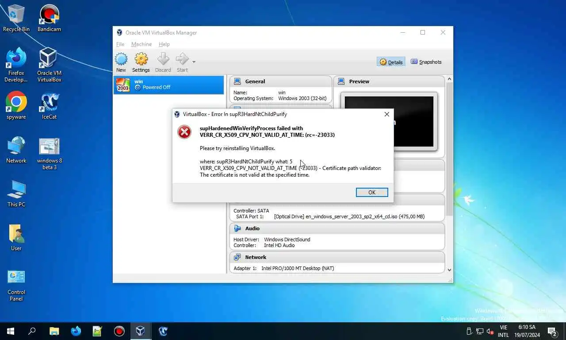566x340 pixels.
Task: Click the Windows DirectSound host driver text
Action: point(287,240)
